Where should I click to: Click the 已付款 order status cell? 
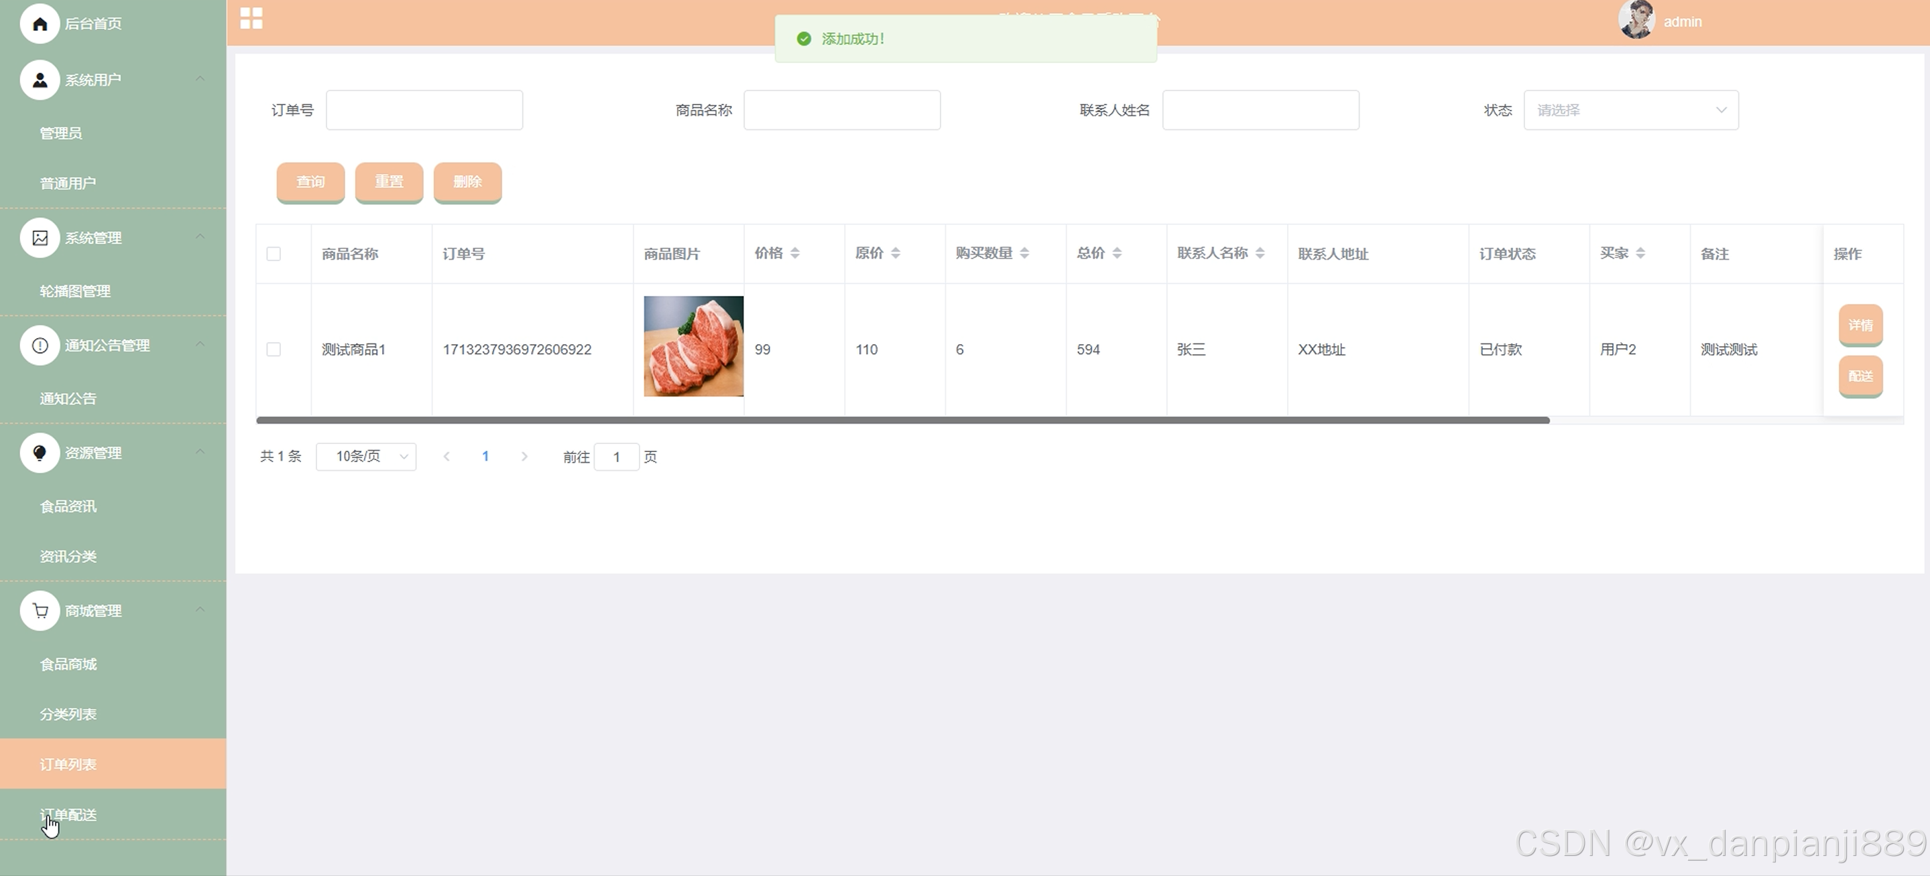pyautogui.click(x=1501, y=350)
